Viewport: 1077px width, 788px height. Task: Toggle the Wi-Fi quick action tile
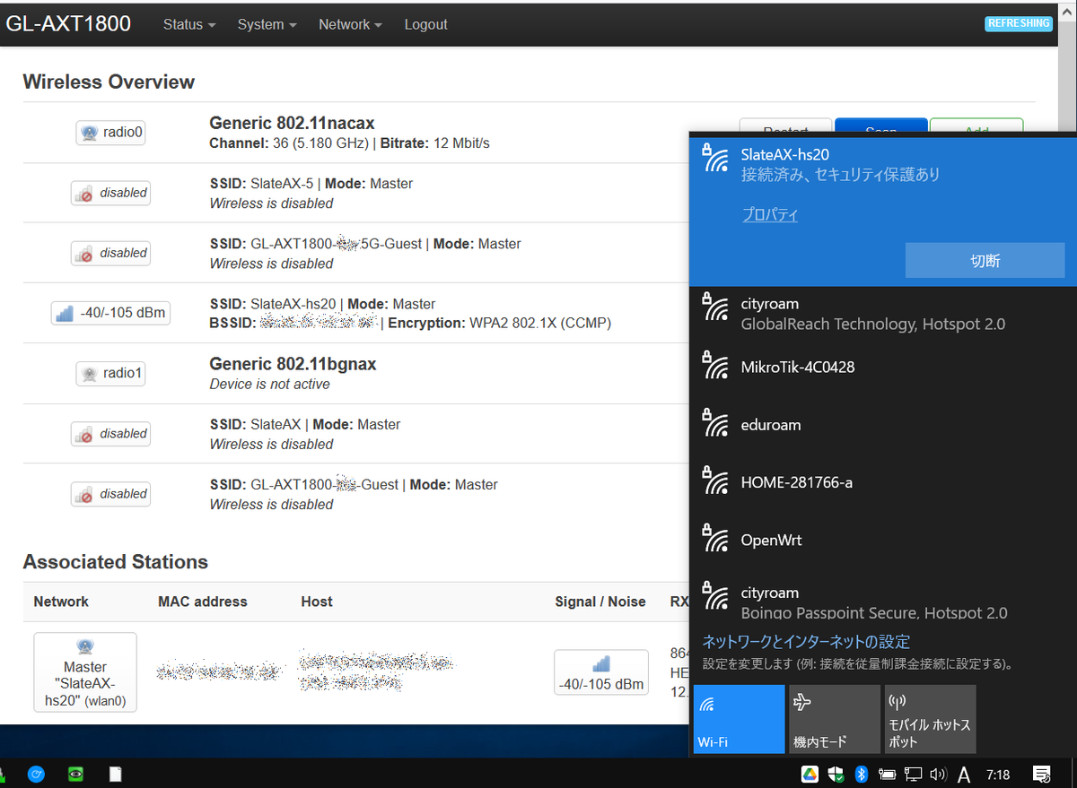(x=740, y=719)
